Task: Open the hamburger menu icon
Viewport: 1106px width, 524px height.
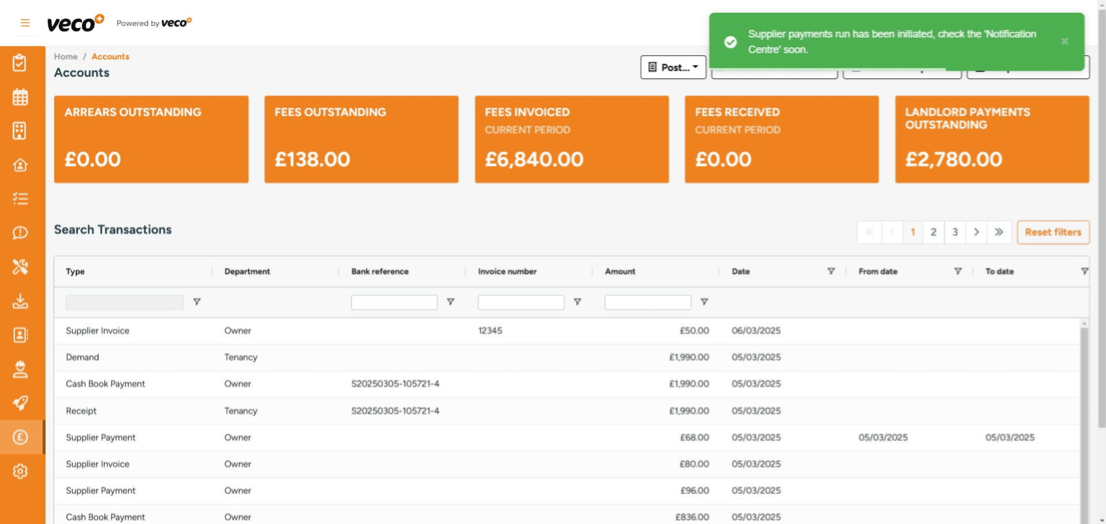Action: (25, 23)
